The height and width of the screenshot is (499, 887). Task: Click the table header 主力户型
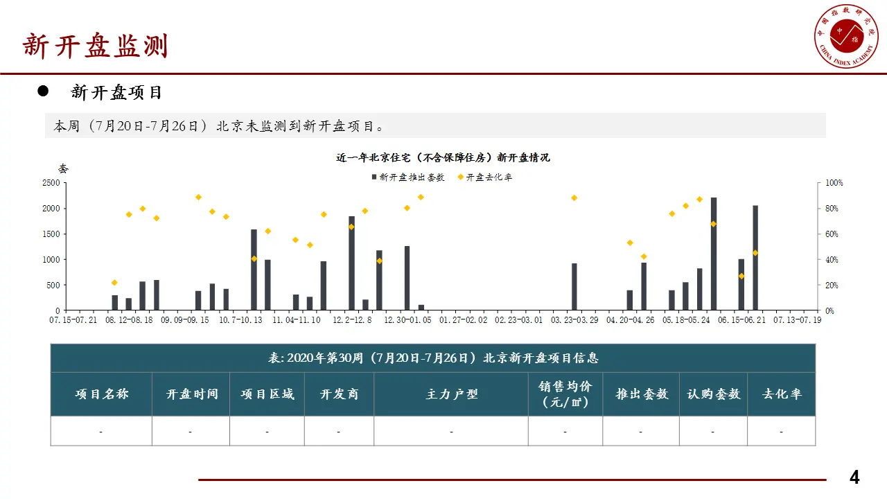451,394
